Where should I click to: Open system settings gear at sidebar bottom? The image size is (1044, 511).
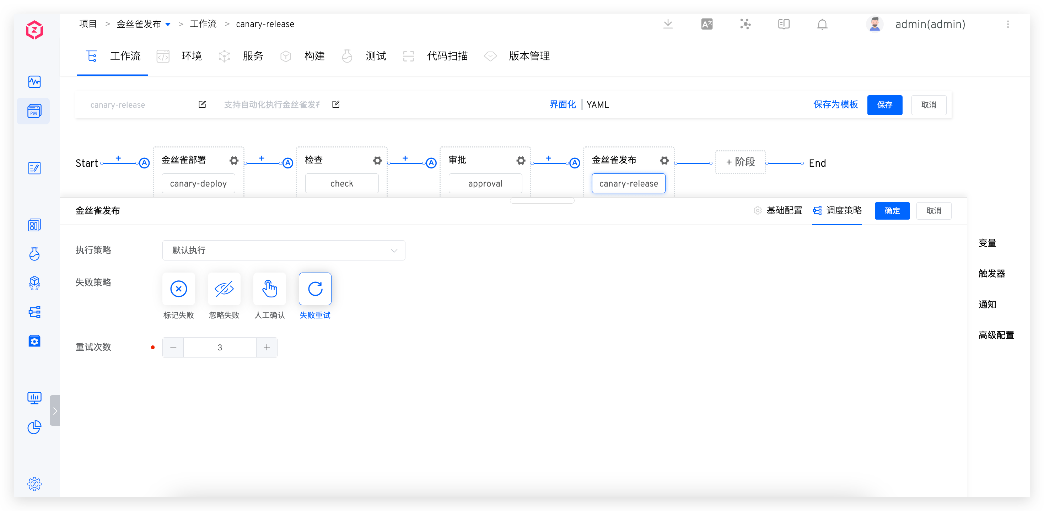tap(34, 484)
